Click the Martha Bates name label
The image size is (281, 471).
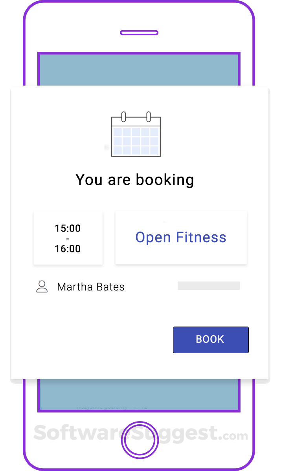pyautogui.click(x=91, y=287)
